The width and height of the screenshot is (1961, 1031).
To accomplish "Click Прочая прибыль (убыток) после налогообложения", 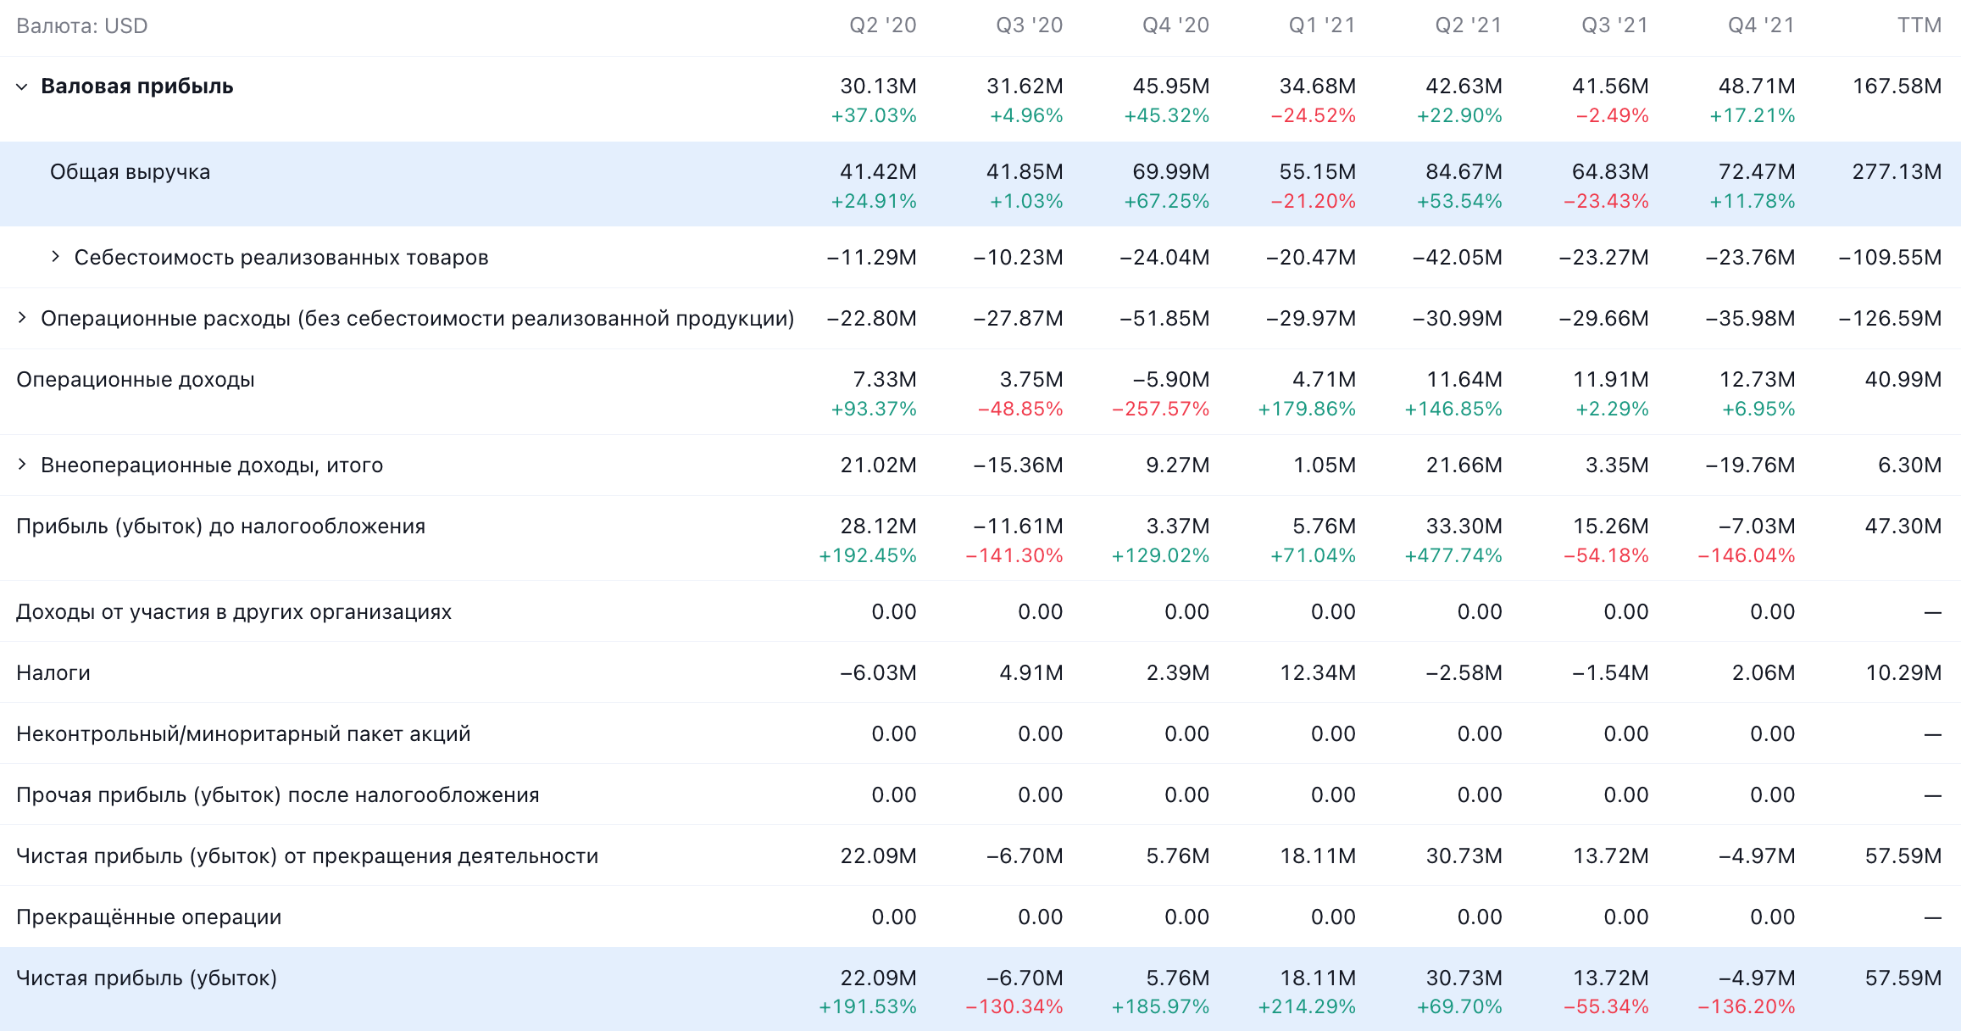I will [278, 795].
